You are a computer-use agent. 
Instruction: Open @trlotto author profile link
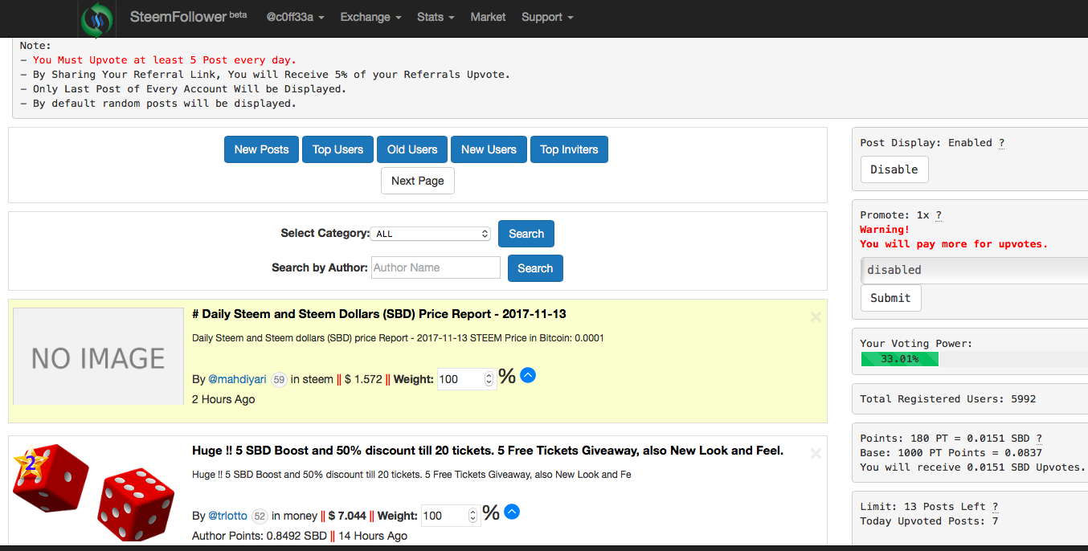(x=227, y=516)
